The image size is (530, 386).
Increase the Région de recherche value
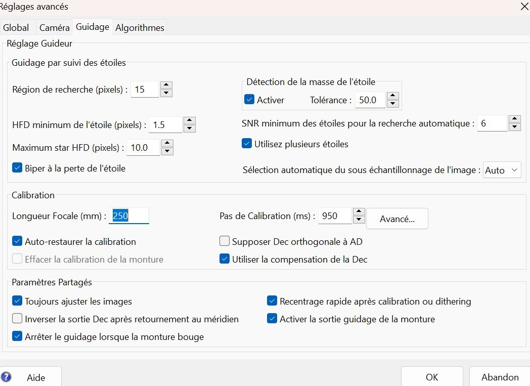tap(167, 85)
